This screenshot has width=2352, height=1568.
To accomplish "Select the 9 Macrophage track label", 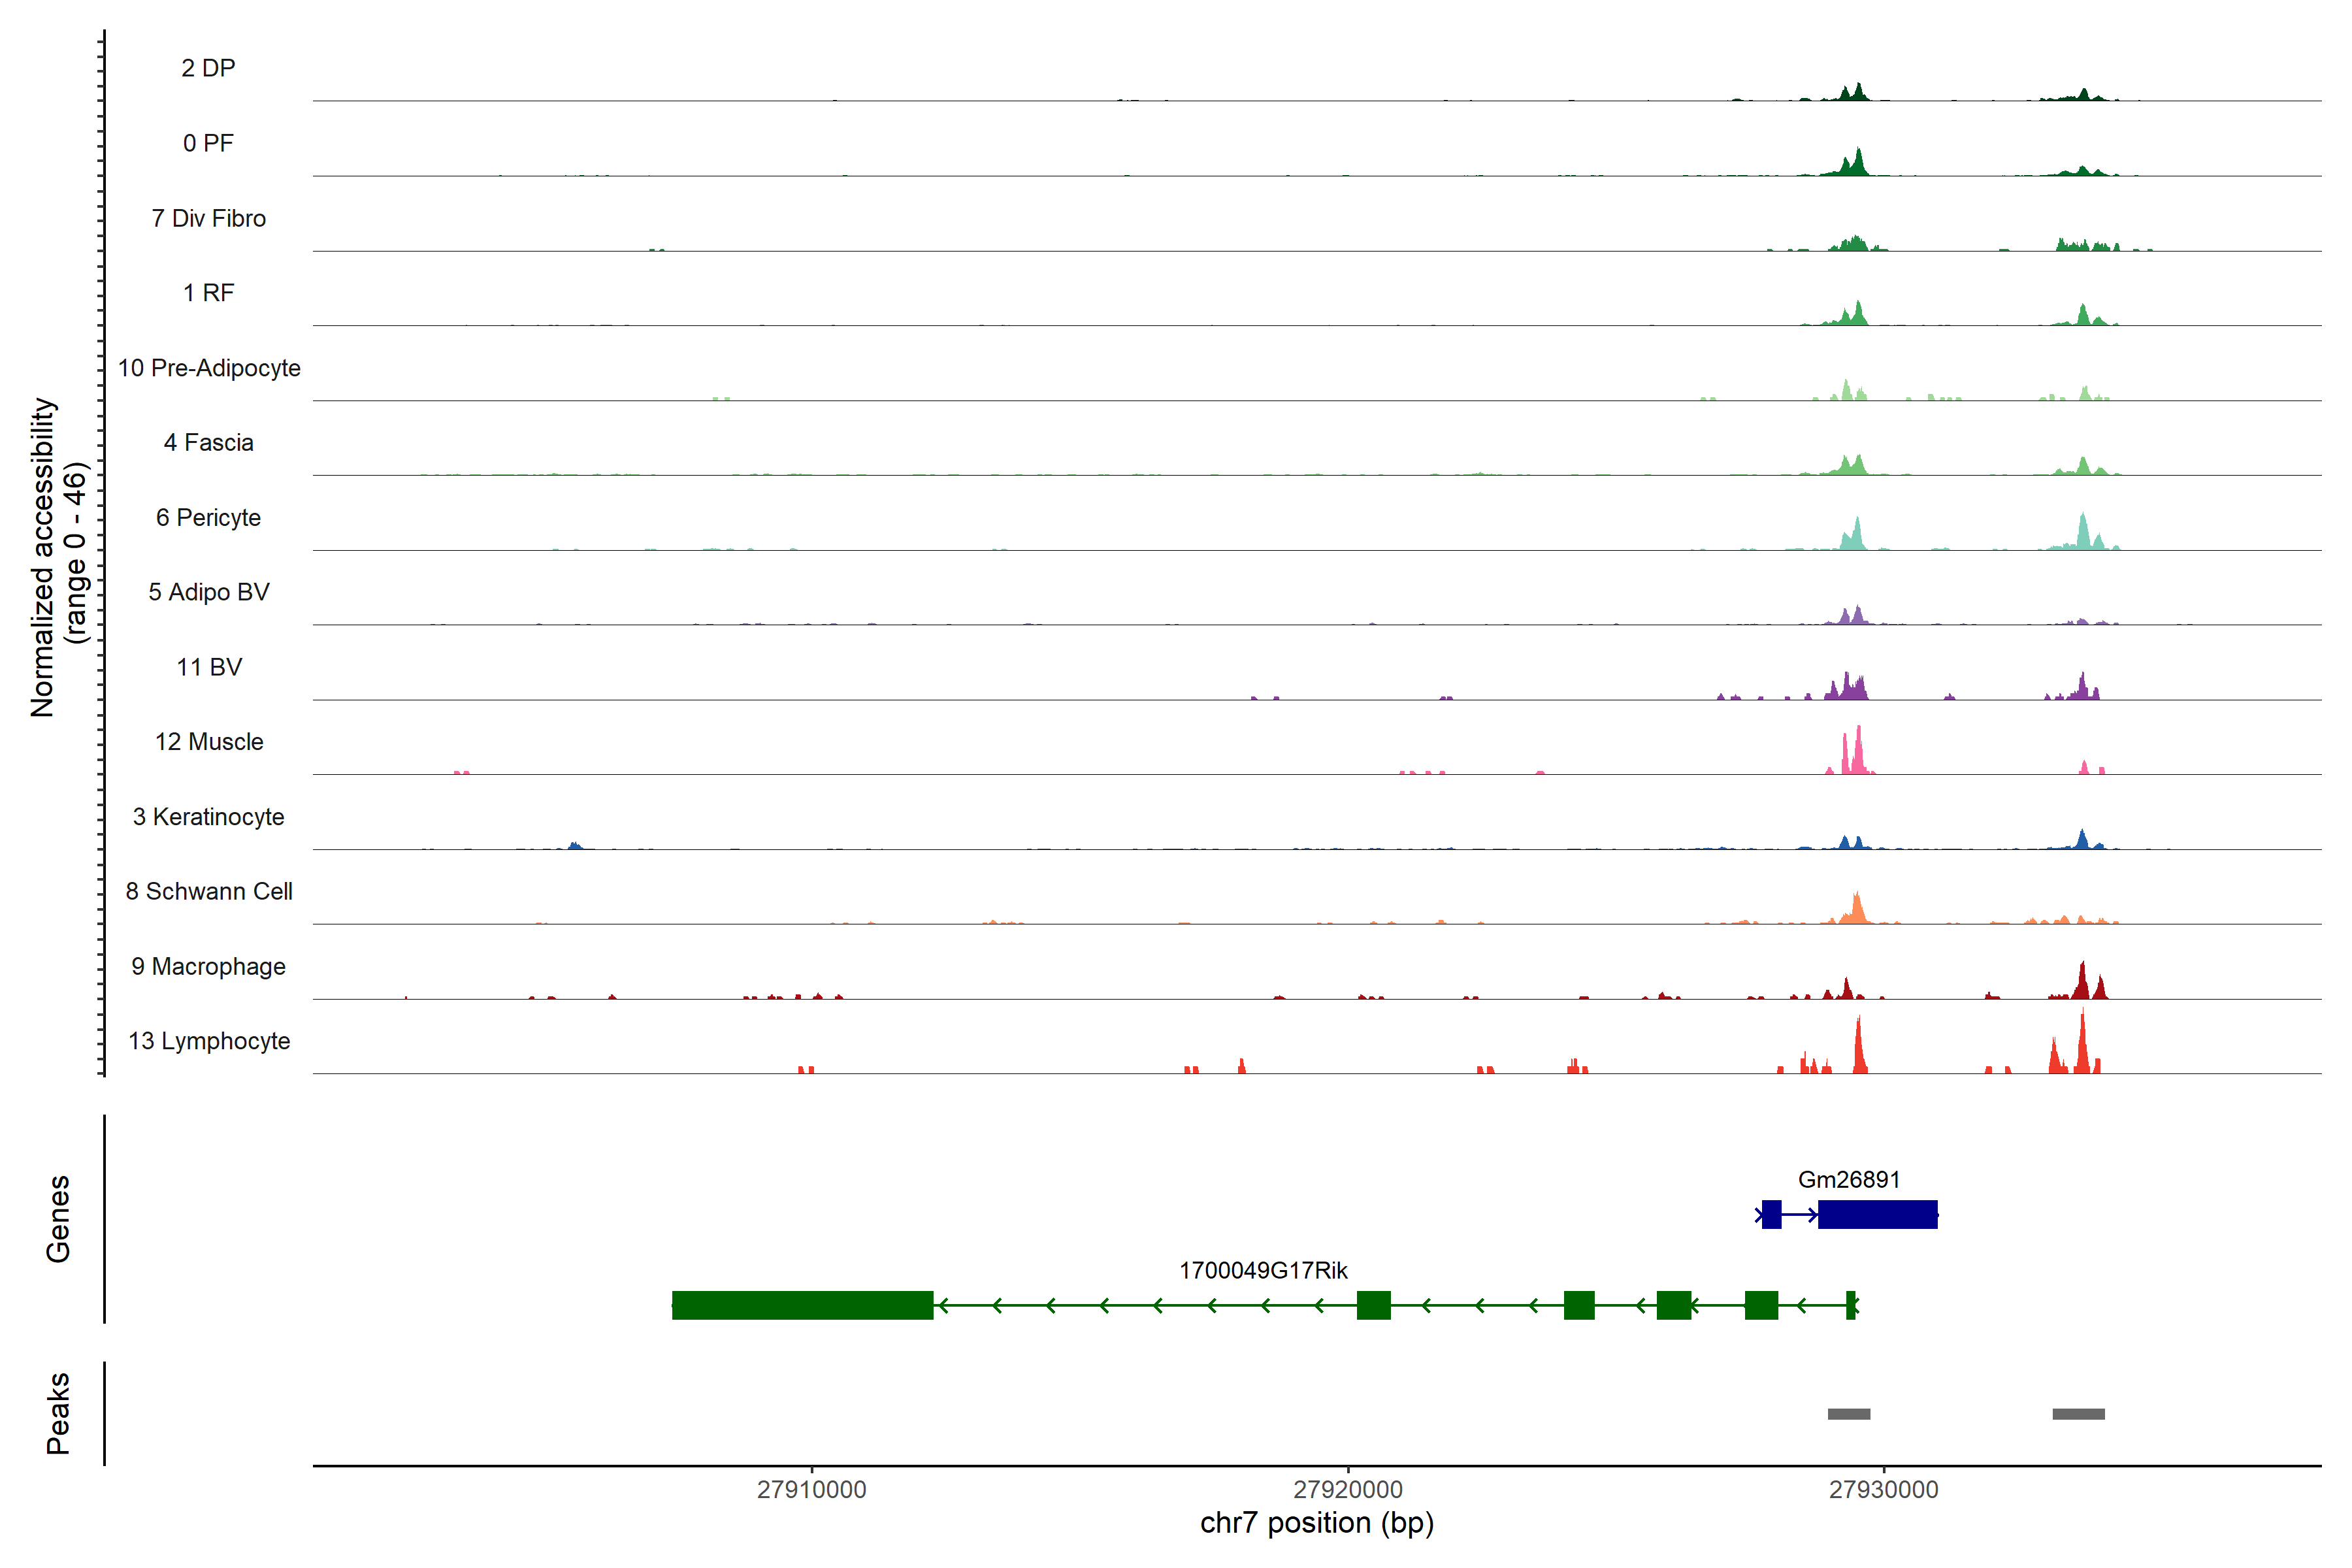I will pyautogui.click(x=209, y=967).
